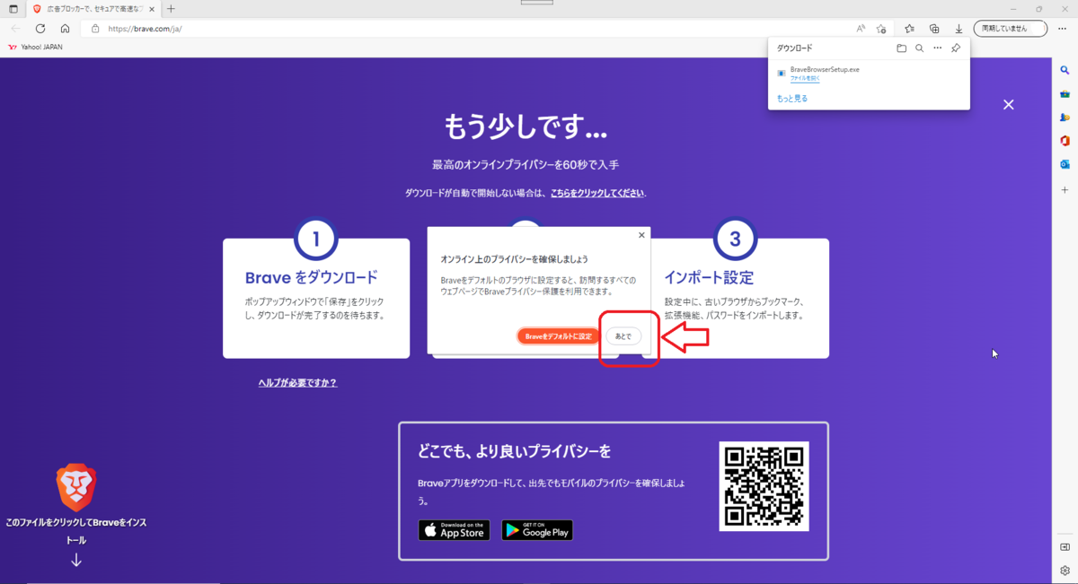Open the Yahoo! JAPAN bookmark

[36, 47]
